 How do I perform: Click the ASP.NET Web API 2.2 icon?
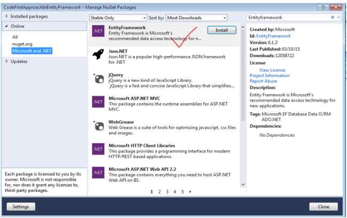point(98,173)
